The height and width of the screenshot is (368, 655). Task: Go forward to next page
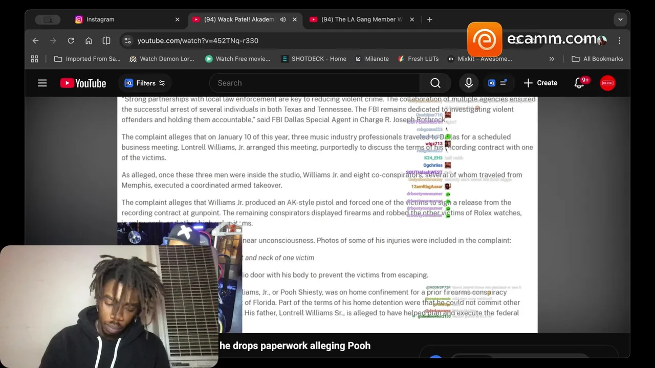(x=53, y=40)
